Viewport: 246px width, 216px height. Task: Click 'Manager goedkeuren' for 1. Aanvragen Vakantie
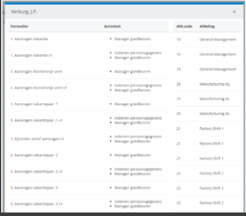132,39
